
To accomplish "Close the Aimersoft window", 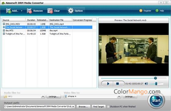I will (x=166, y=2).
